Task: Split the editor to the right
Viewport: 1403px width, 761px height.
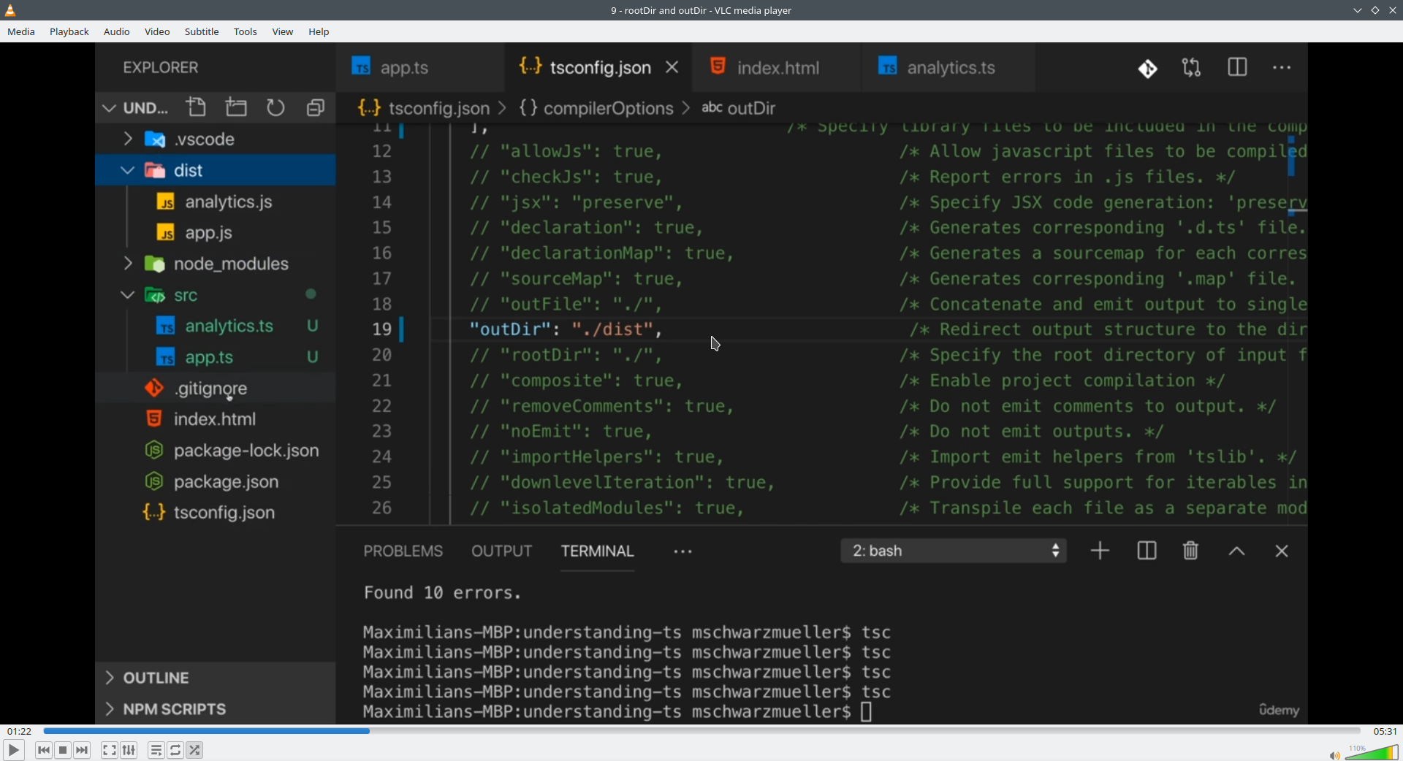Action: [1238, 68]
